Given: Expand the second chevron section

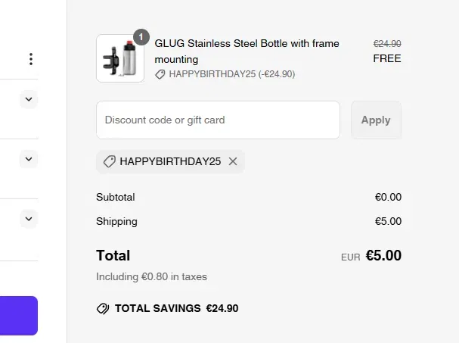Looking at the screenshot, I should tap(29, 159).
